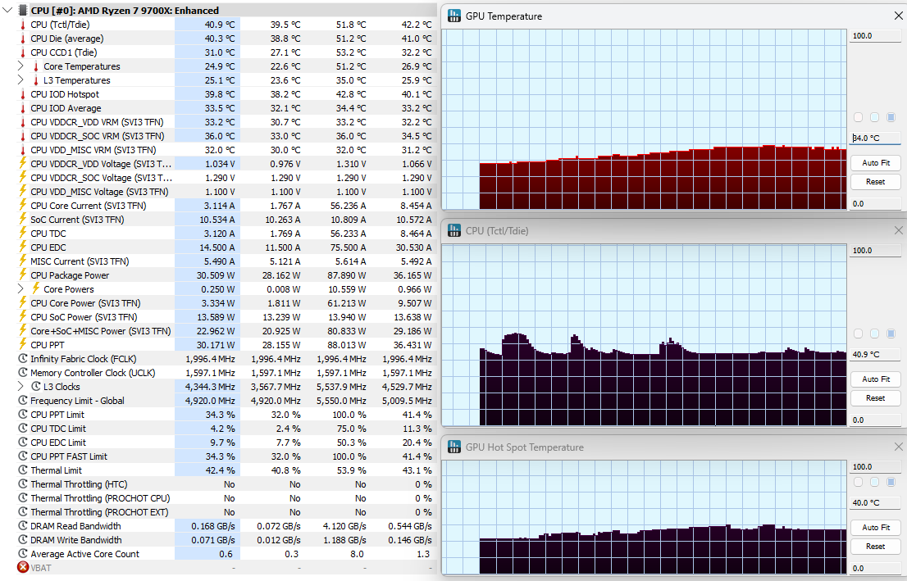Click the lightning icon next to Core Powers
The height and width of the screenshot is (581, 907).
coord(36,288)
